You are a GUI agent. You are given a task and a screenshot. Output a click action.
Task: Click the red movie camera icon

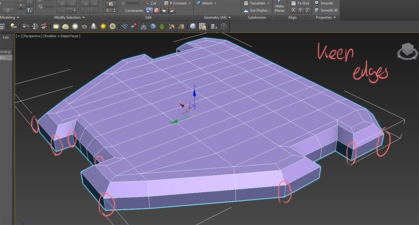(x=44, y=26)
